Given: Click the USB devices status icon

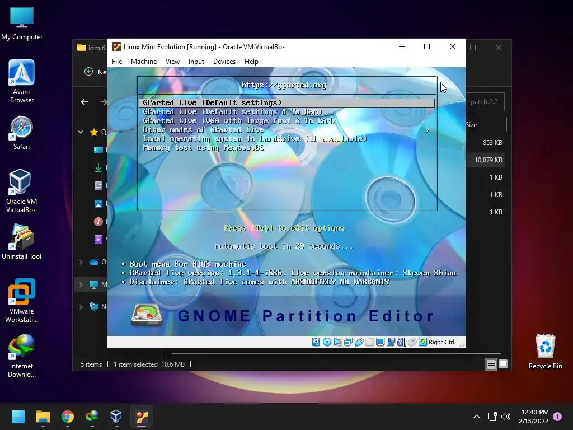Looking at the screenshot, I should pos(359,342).
